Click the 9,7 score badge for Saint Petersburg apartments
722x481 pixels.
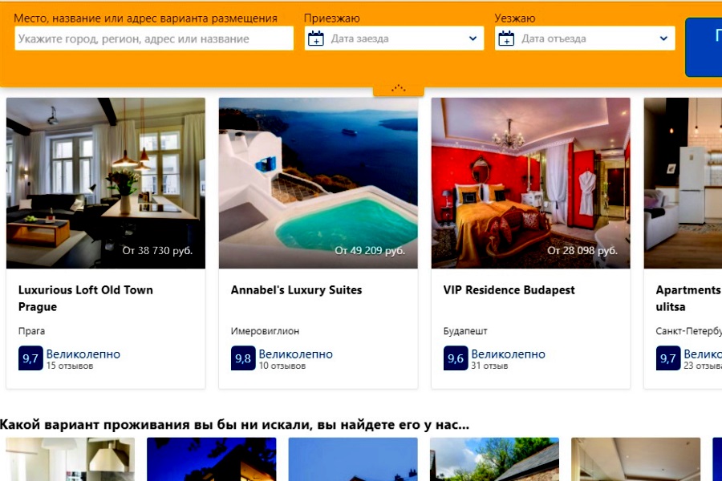tap(668, 358)
